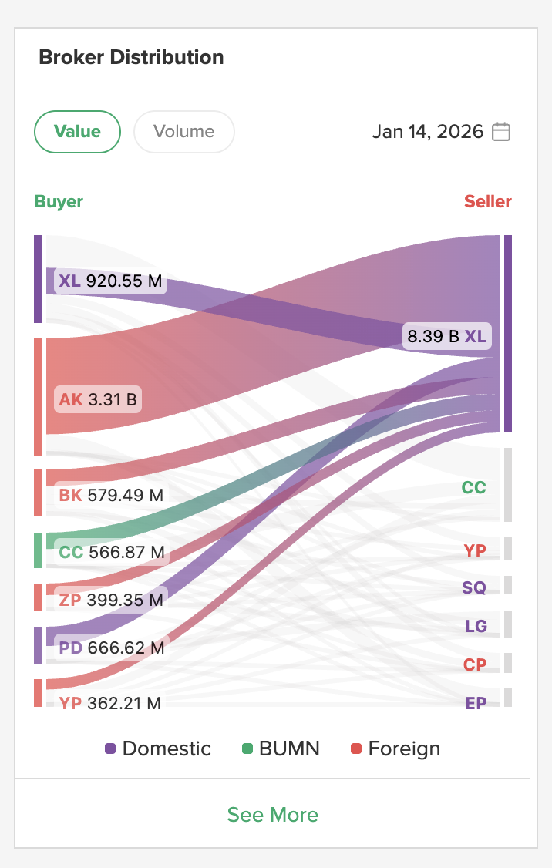Select buyer ZP 399.35 M label
This screenshot has height=868, width=552.
pos(112,600)
